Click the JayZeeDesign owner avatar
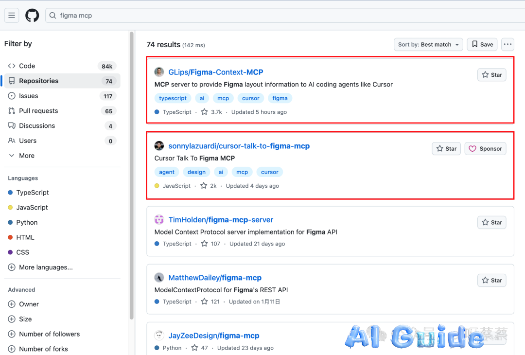 coord(159,335)
